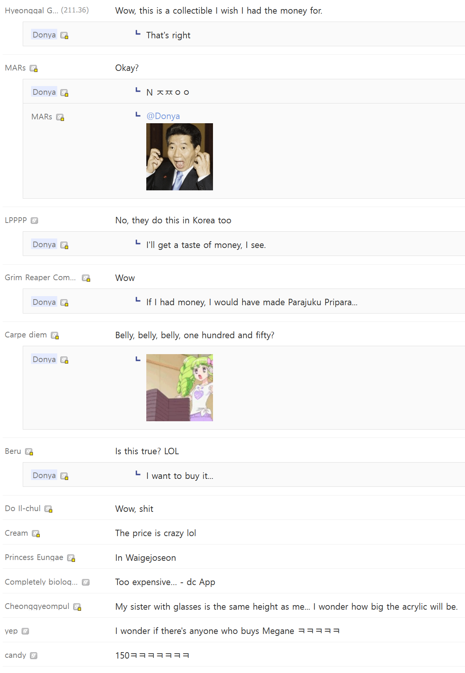
Task: Click comment "I wonder if there's anyone who buys Megane"
Action: coord(227,631)
